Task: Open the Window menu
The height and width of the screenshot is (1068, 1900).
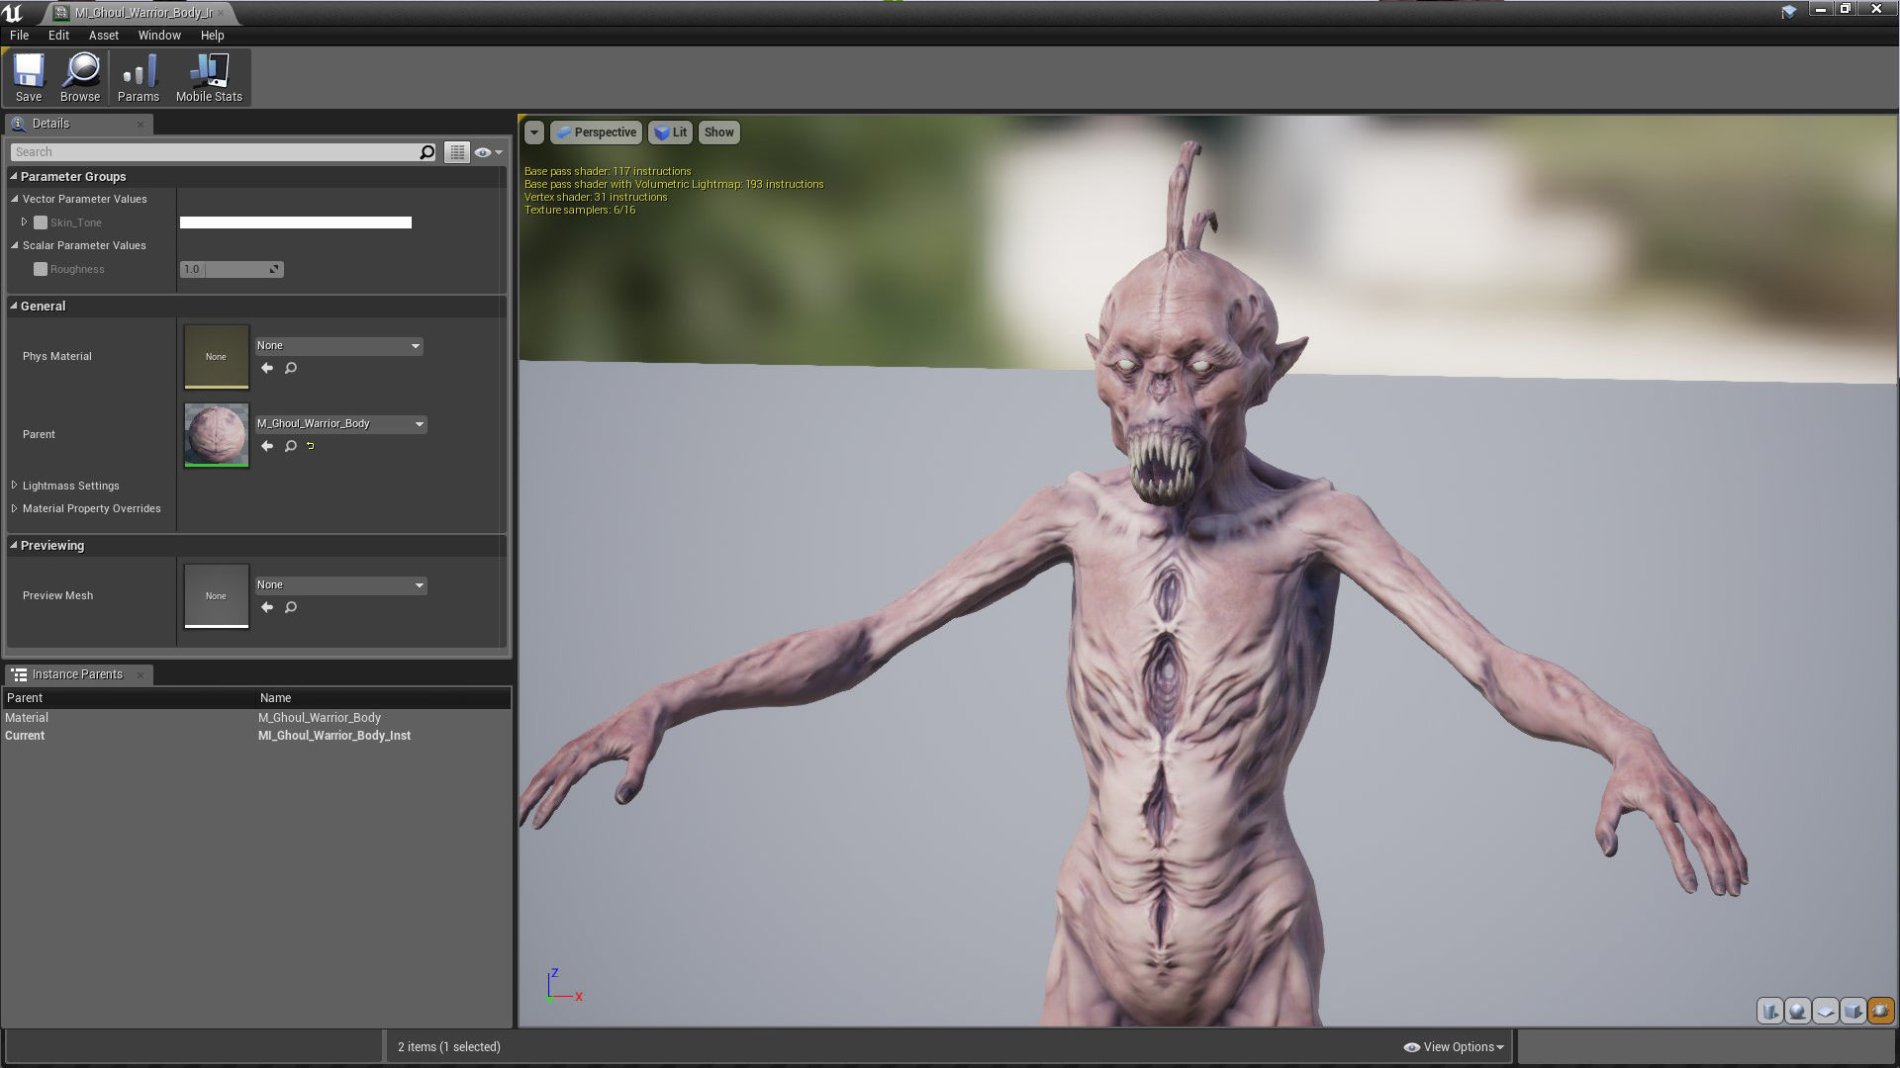Action: (159, 35)
